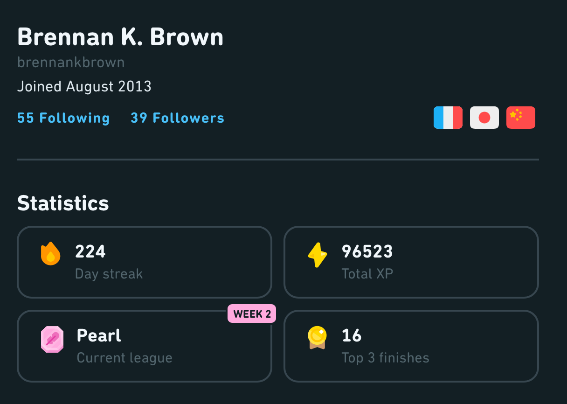Screen dimensions: 567x404
Task: Click the WEEK 2 pink badge
Action: 252,314
